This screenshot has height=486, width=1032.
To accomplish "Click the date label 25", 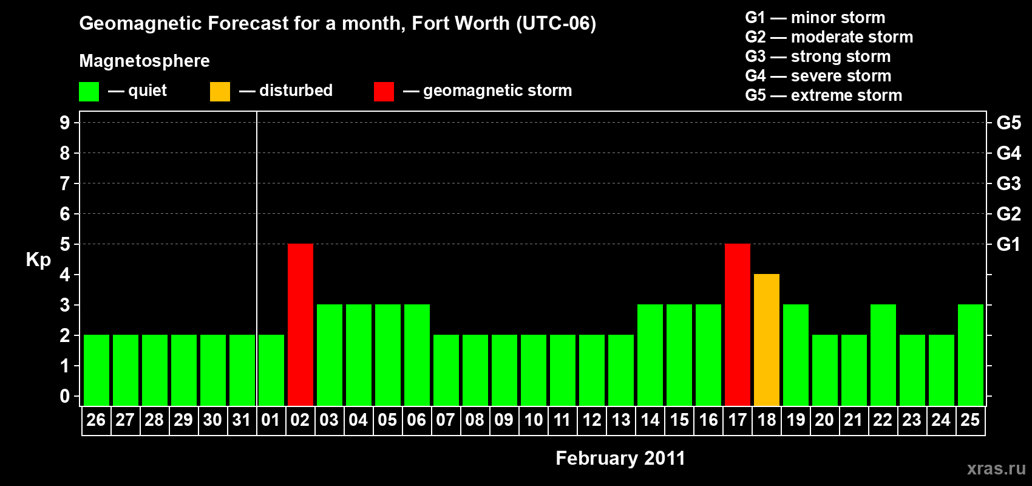I will [x=971, y=420].
